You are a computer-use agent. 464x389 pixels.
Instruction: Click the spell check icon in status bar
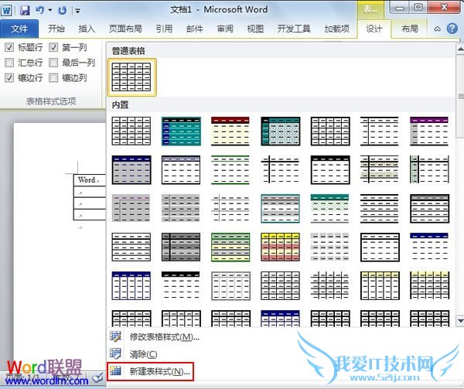97,377
